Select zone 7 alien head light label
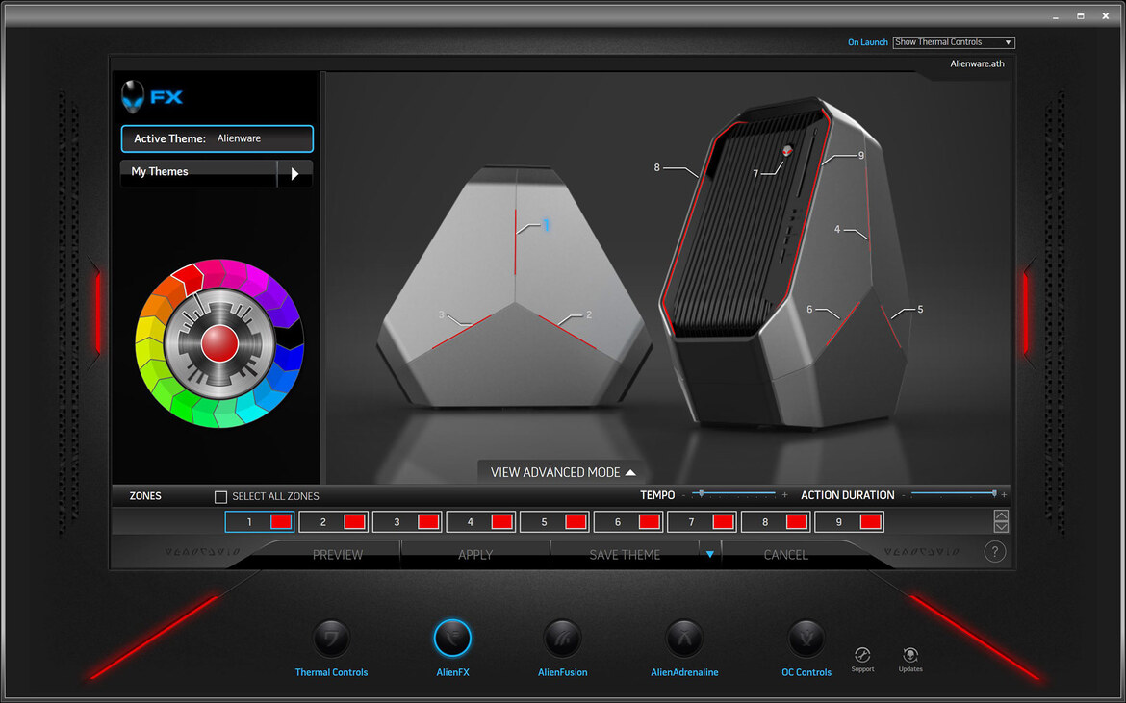1126x703 pixels. point(755,174)
